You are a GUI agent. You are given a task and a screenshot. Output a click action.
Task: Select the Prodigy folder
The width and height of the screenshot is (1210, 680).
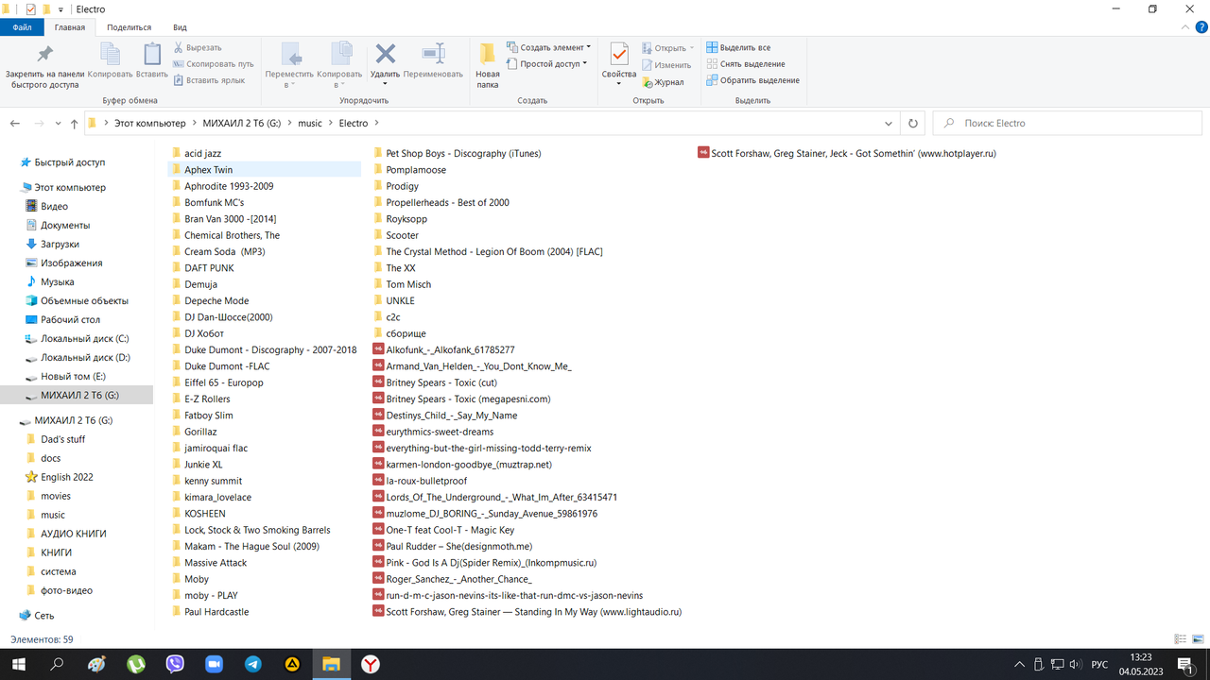click(402, 186)
